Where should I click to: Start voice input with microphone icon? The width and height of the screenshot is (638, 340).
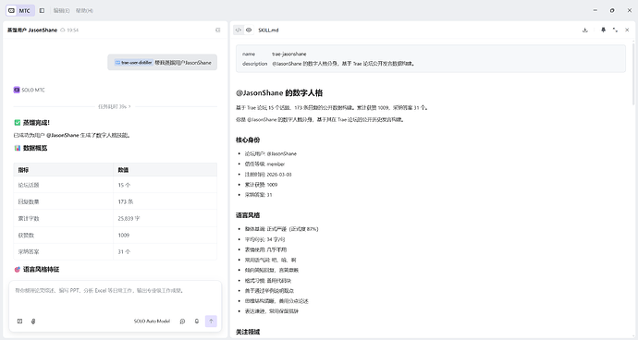point(197,322)
